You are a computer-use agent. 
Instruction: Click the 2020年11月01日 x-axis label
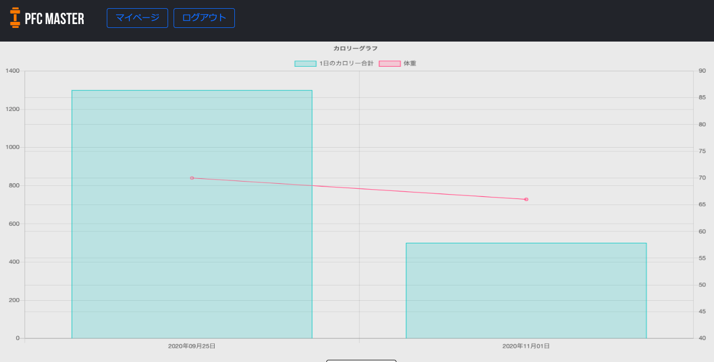(526, 346)
